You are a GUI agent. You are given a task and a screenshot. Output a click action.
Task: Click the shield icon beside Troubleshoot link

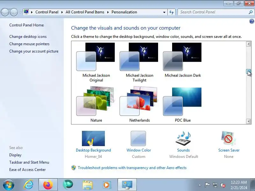(74, 168)
